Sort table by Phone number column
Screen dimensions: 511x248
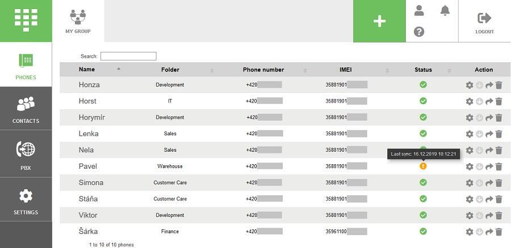point(263,70)
